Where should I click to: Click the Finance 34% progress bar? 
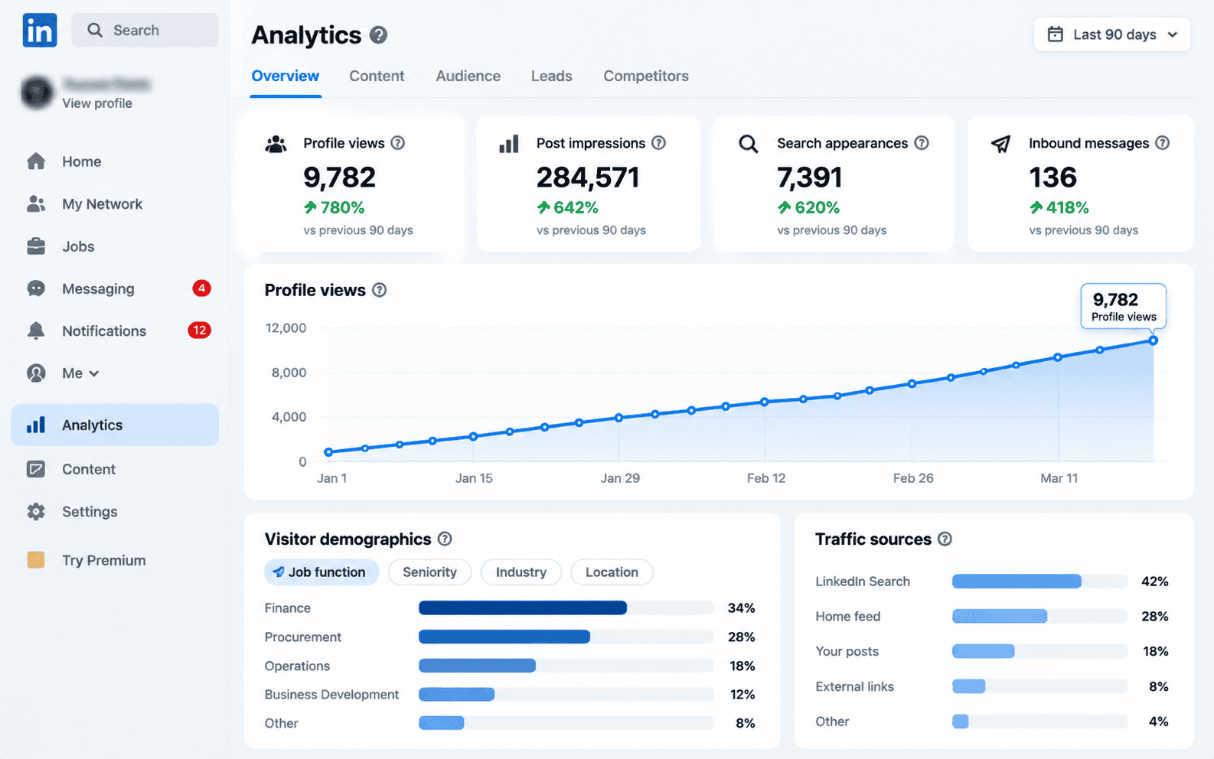click(x=566, y=608)
